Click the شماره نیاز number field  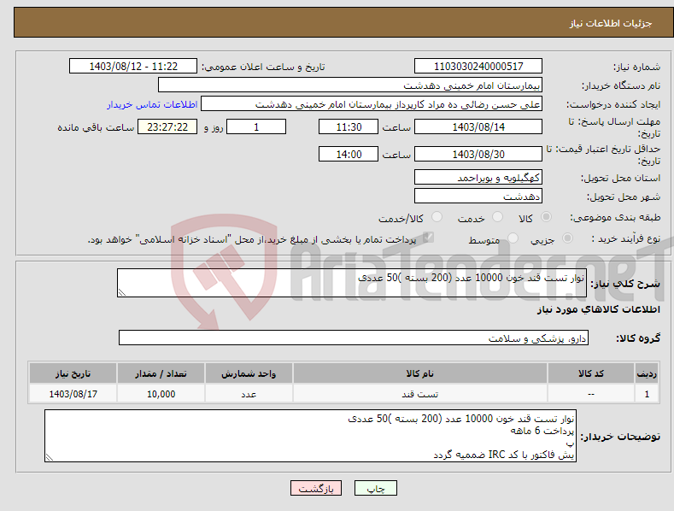(478, 67)
